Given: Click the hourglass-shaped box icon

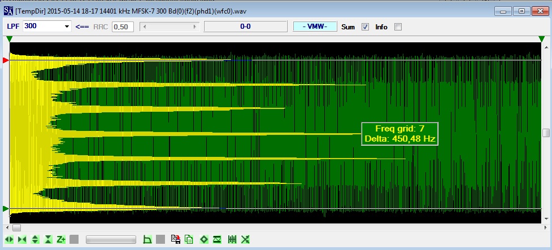Looking at the screenshot, I should tap(217, 239).
